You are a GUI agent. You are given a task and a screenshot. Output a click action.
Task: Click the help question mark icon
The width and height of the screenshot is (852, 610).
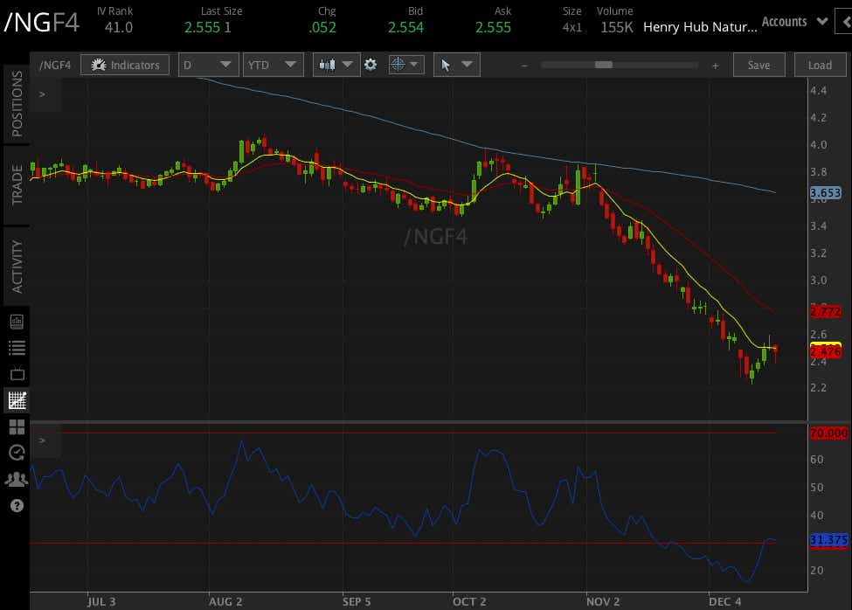pos(17,506)
